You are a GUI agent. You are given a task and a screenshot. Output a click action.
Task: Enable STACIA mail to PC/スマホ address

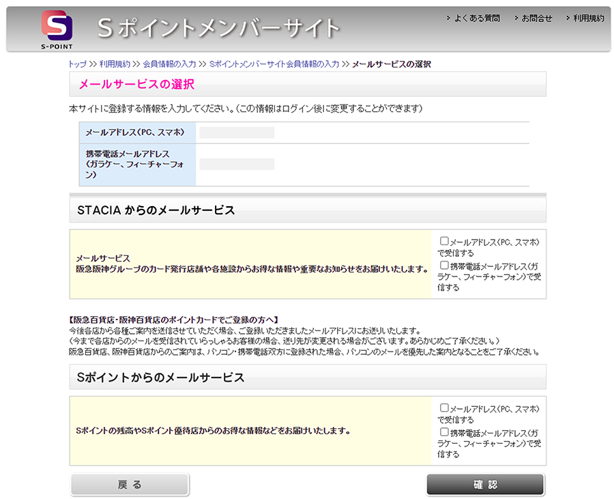click(444, 241)
